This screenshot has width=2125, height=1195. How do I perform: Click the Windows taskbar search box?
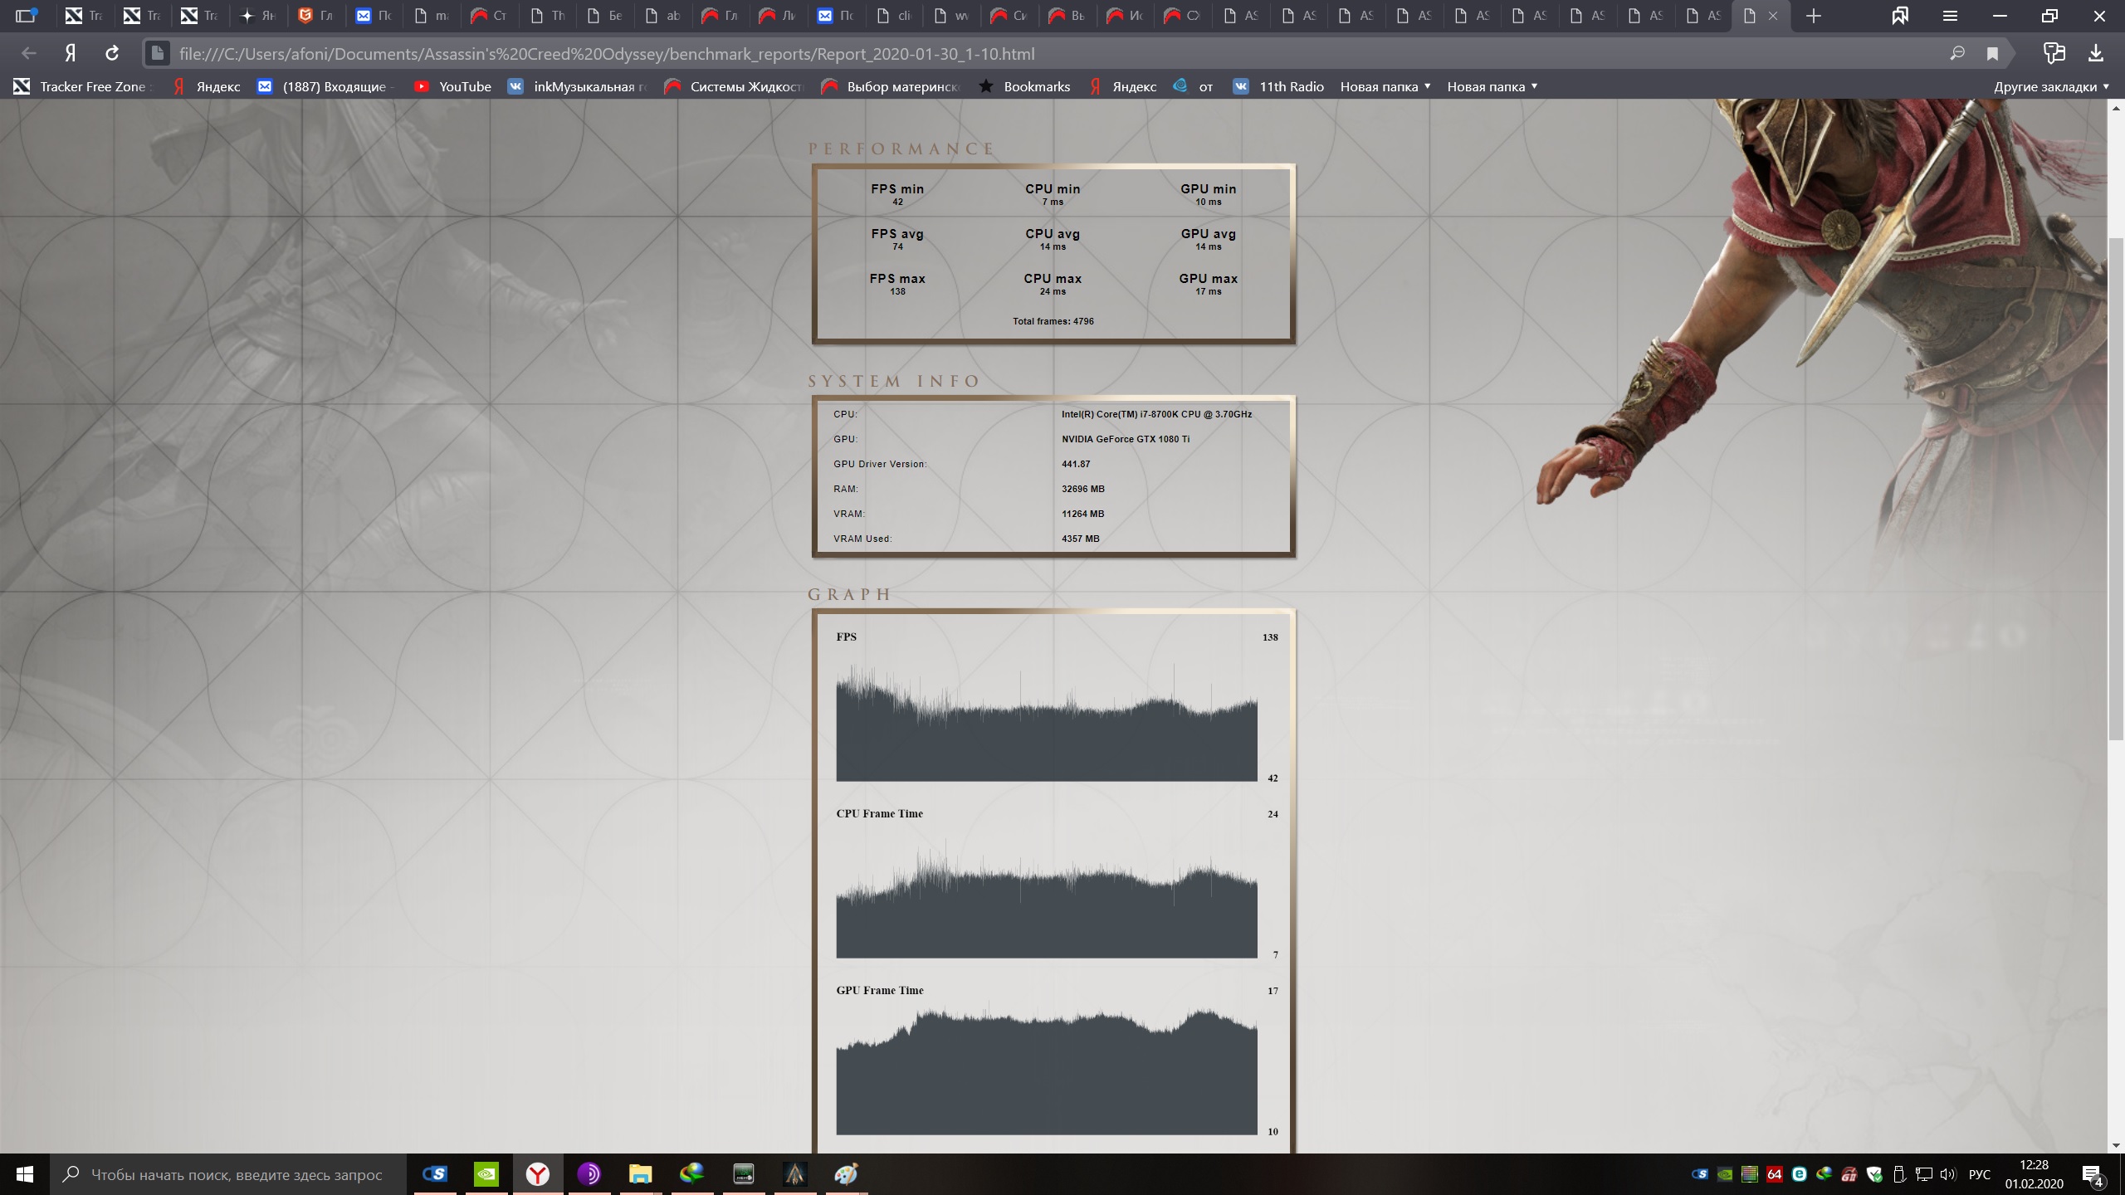tap(237, 1174)
